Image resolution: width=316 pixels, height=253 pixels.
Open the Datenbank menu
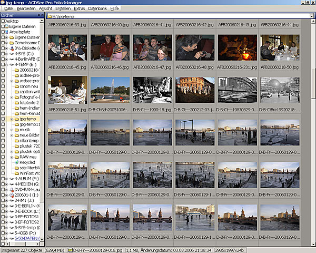click(x=97, y=9)
